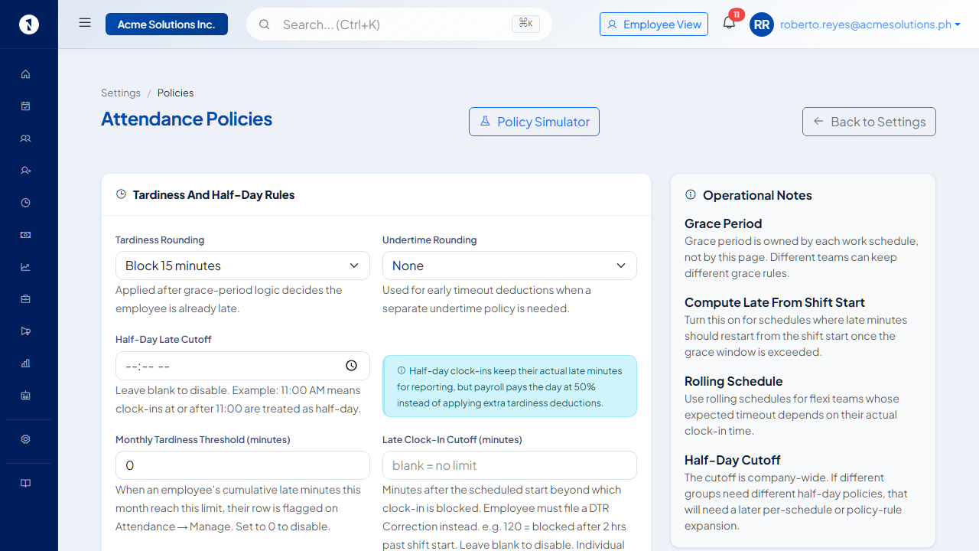The image size is (979, 551).
Task: Open the Undertime Rounding dropdown
Action: [509, 266]
